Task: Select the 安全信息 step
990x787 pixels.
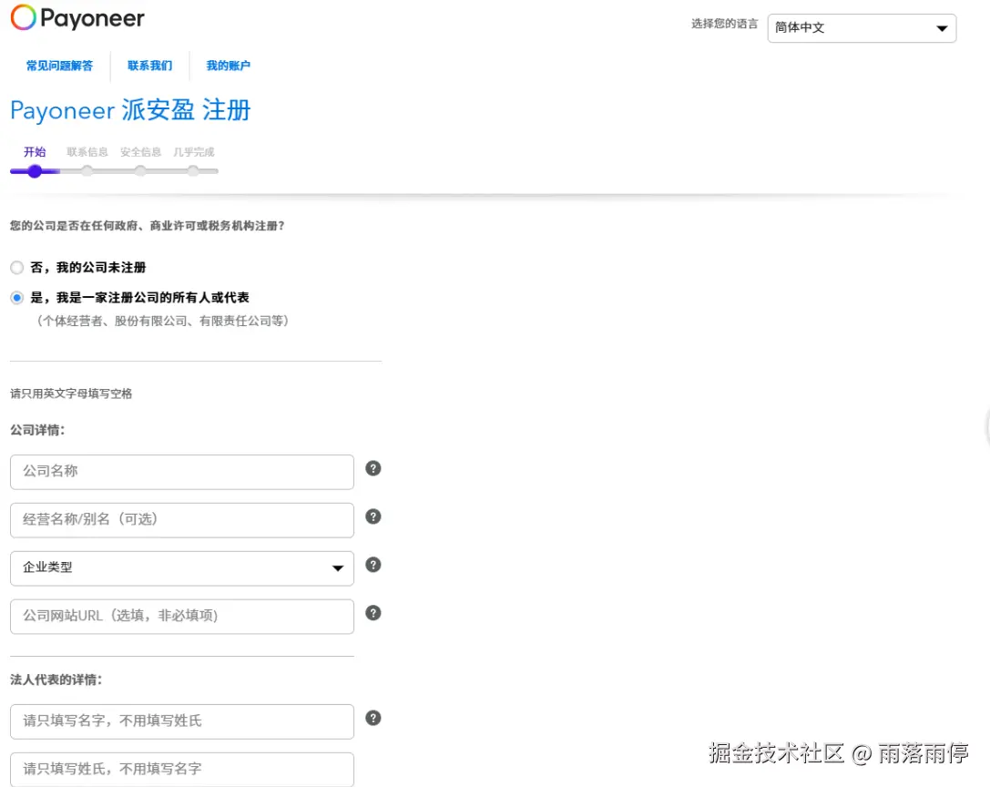Action: (x=140, y=152)
